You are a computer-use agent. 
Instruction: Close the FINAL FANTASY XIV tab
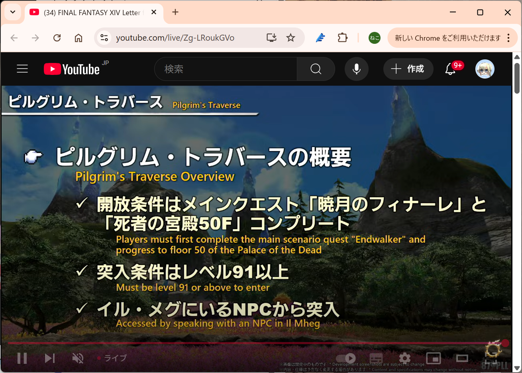pyautogui.click(x=154, y=12)
